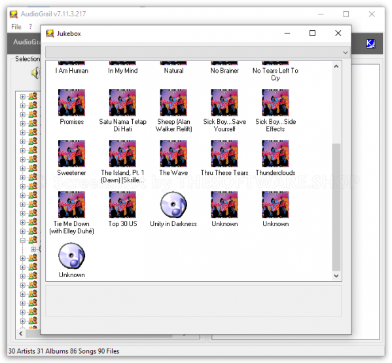
Task: Select the Promises album cover
Action: click(x=71, y=102)
